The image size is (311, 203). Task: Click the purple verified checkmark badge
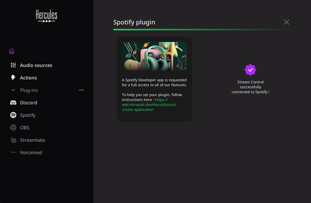pyautogui.click(x=250, y=70)
